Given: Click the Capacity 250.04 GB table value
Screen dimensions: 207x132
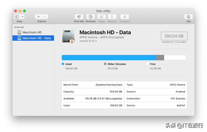Looking at the screenshot, I should [x=116, y=92].
